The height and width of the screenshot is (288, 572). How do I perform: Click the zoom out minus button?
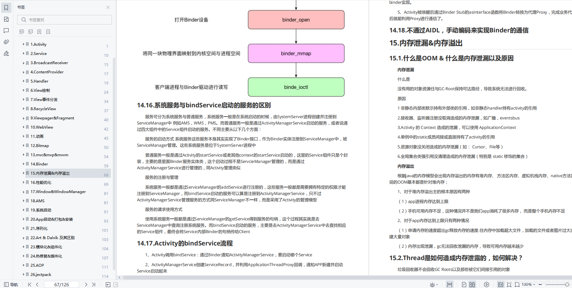click(x=540, y=285)
